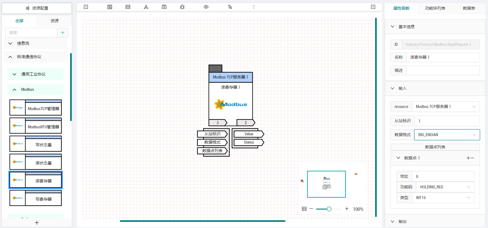488x228 pixels.
Task: Click the output count tag 2 on block
Action: click(246, 122)
